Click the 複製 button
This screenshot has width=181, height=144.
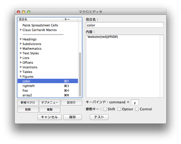click(x=50, y=109)
